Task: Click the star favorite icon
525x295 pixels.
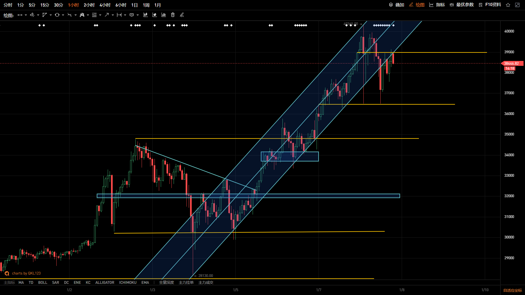Action: [x=508, y=5]
